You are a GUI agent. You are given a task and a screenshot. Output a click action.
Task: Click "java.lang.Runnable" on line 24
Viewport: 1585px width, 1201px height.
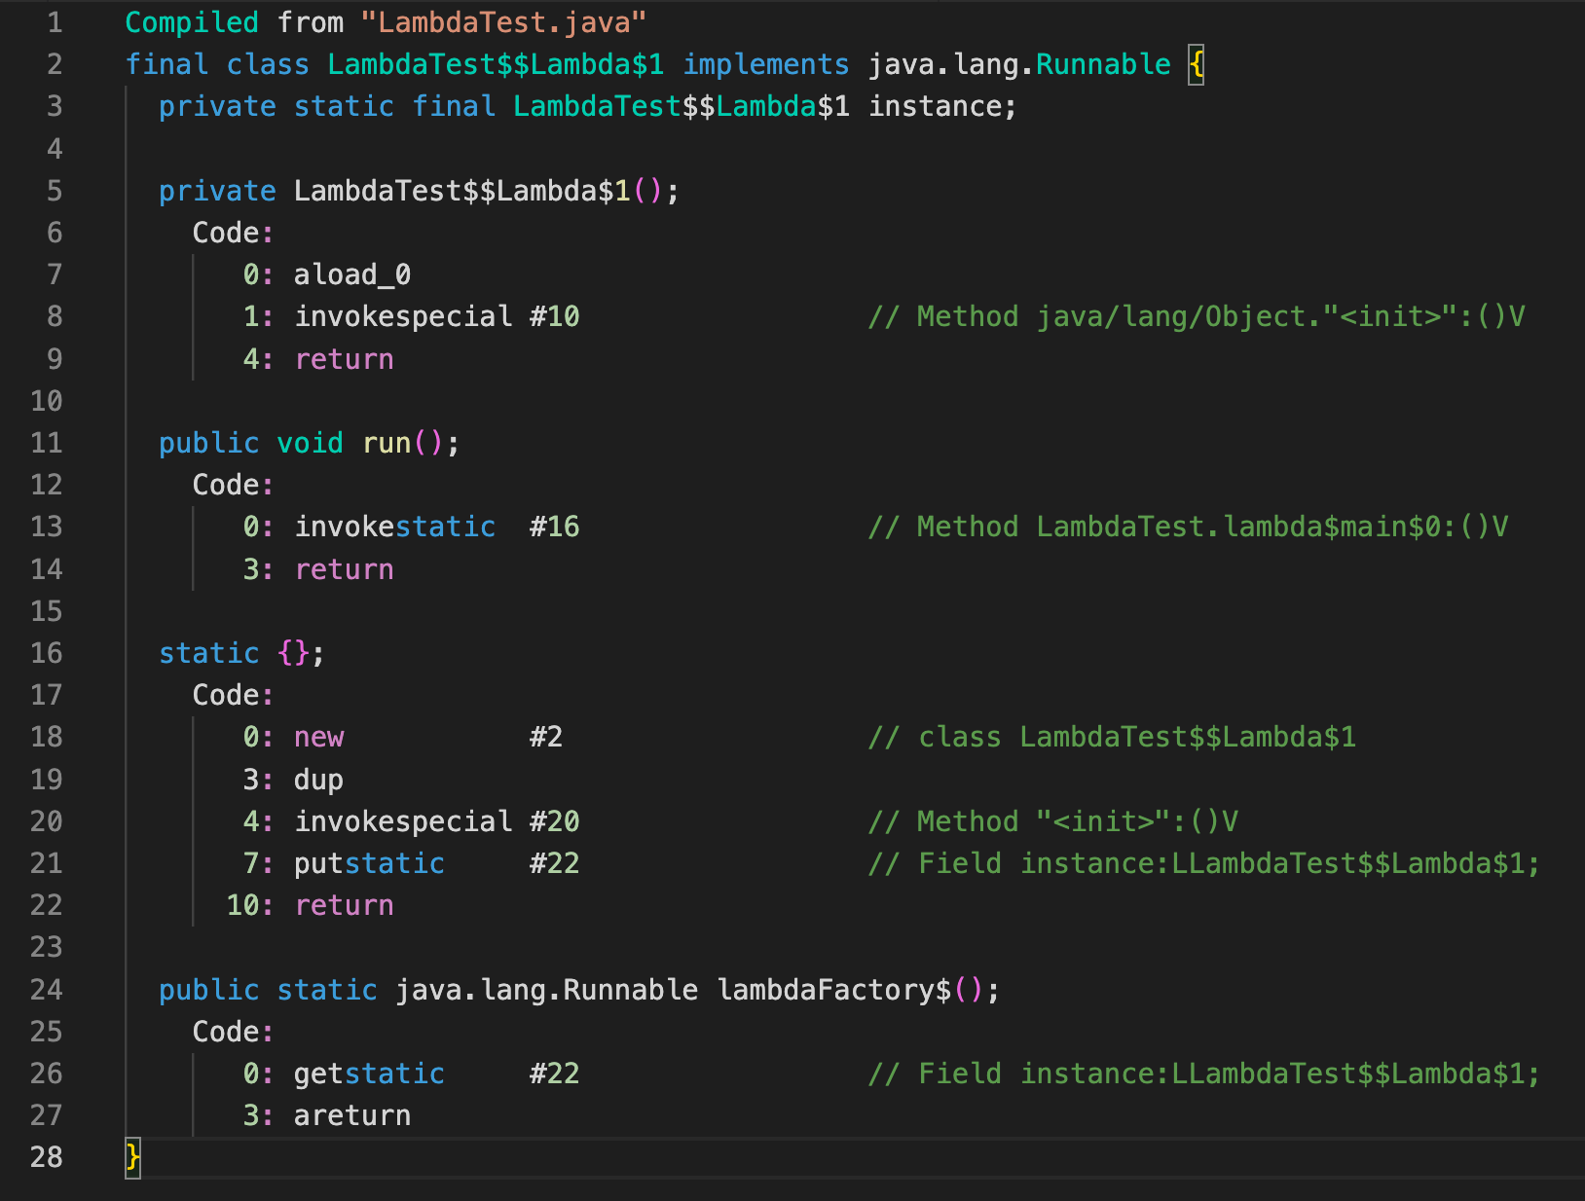pyautogui.click(x=546, y=990)
